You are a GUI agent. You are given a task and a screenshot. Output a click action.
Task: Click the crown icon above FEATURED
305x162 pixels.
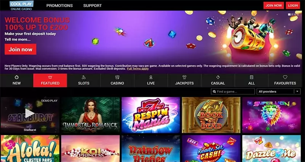pyautogui.click(x=50, y=77)
